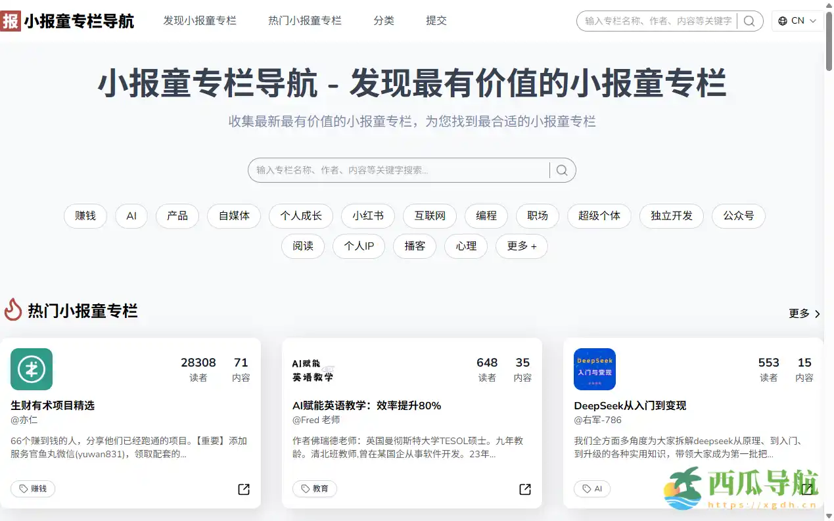834x521 pixels.
Task: Toggle the 赚钱 filter tag
Action: pos(85,215)
